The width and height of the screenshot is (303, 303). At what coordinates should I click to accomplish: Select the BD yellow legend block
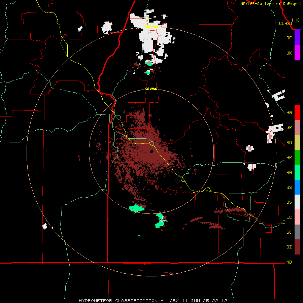click(297, 143)
